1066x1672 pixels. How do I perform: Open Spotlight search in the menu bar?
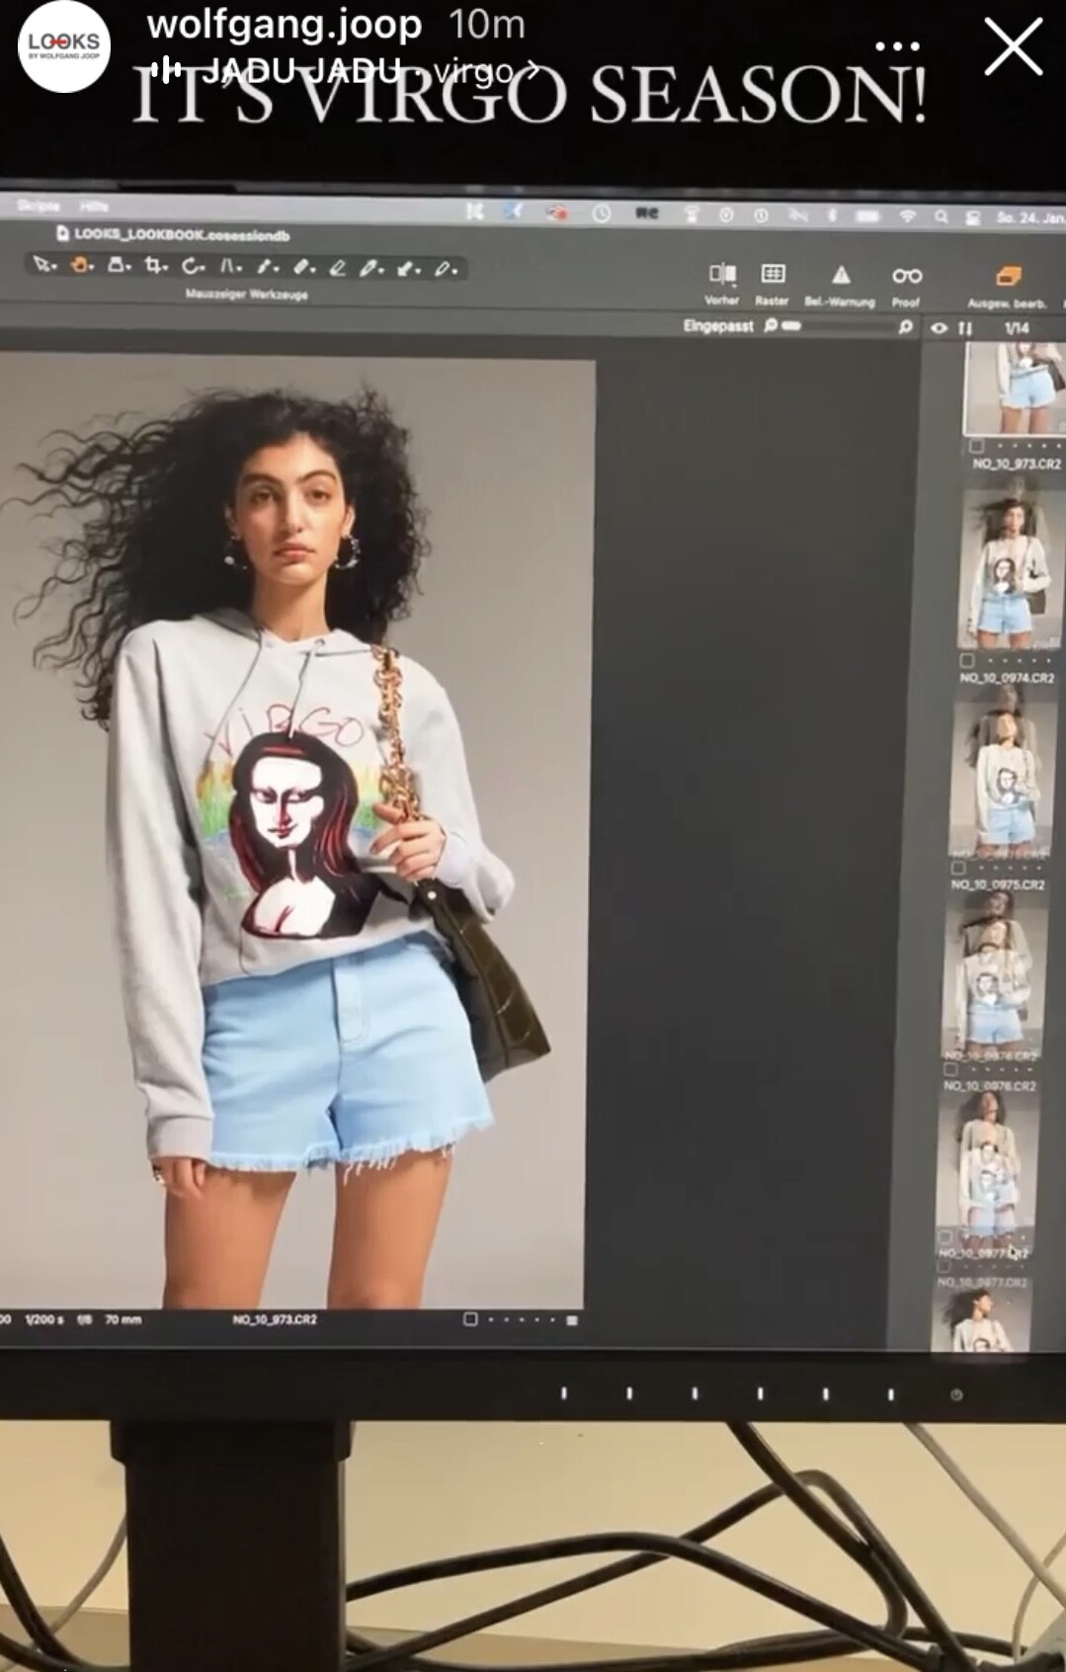pos(942,216)
